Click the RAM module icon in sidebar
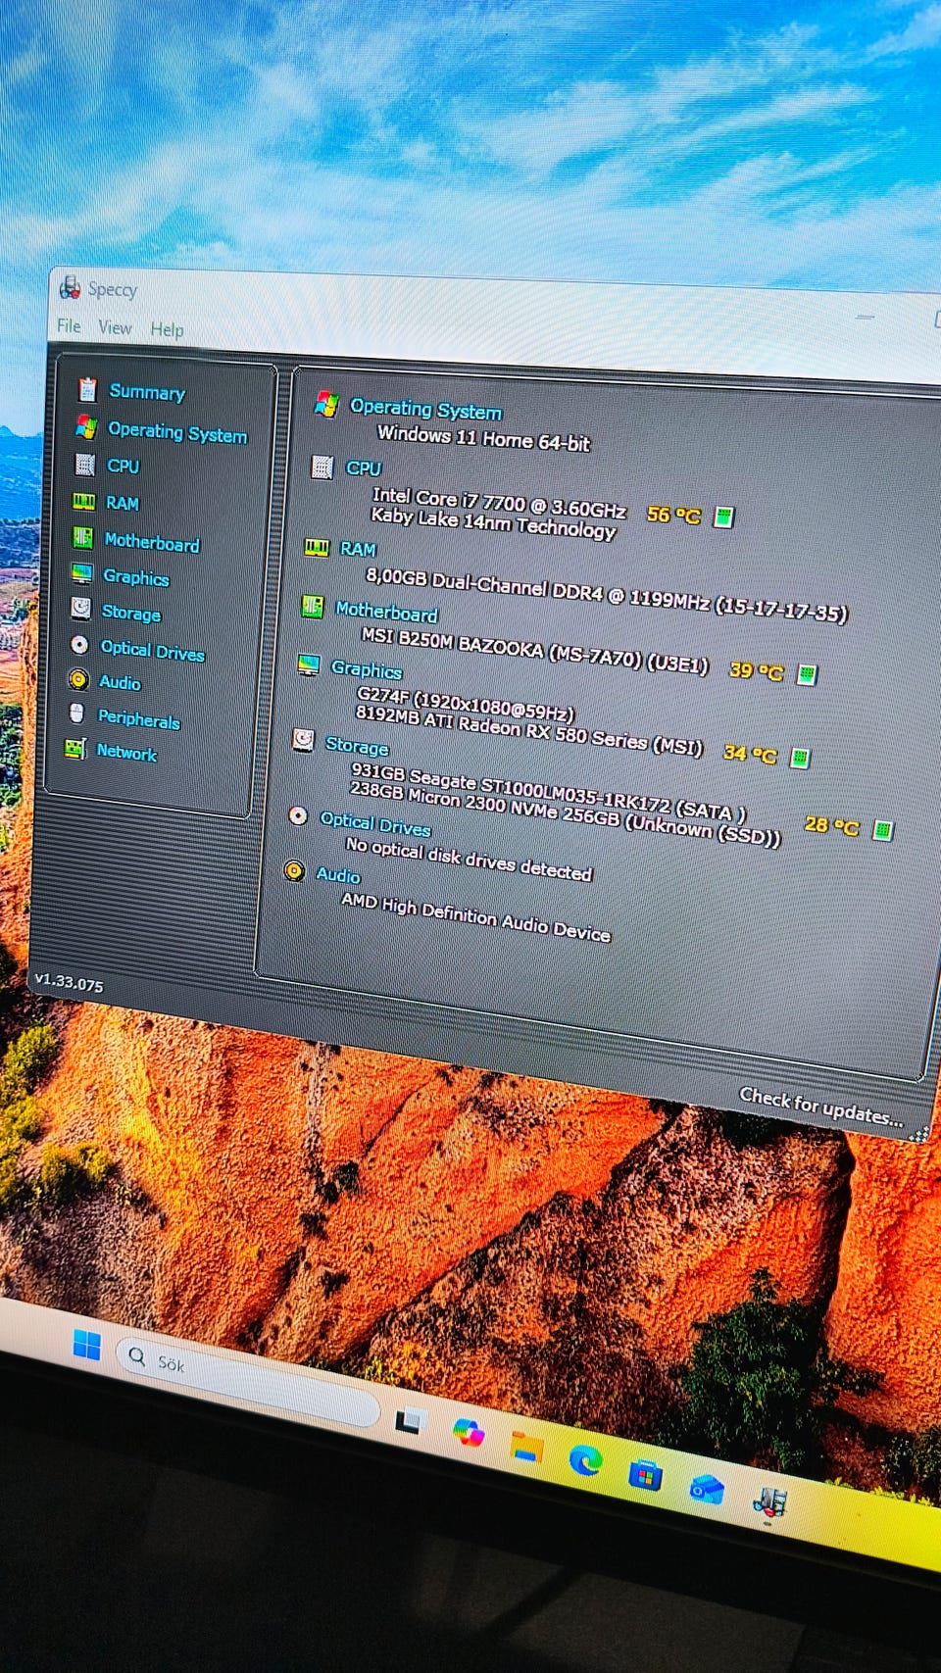The width and height of the screenshot is (941, 1673). click(84, 501)
